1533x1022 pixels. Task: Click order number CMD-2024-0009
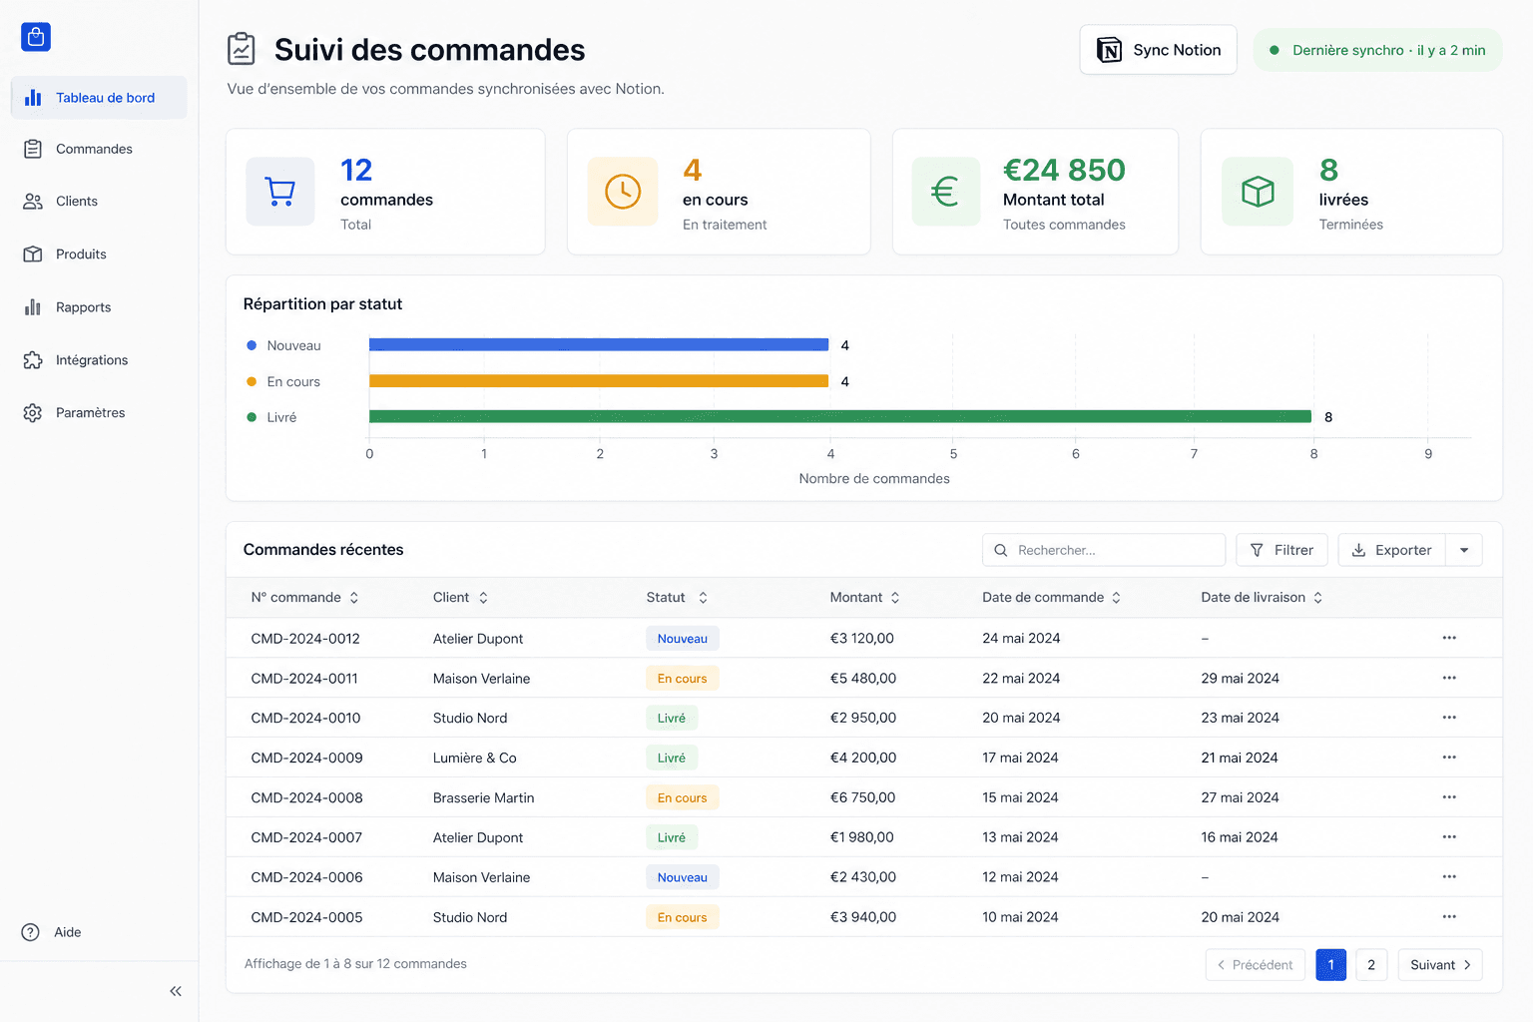click(306, 758)
